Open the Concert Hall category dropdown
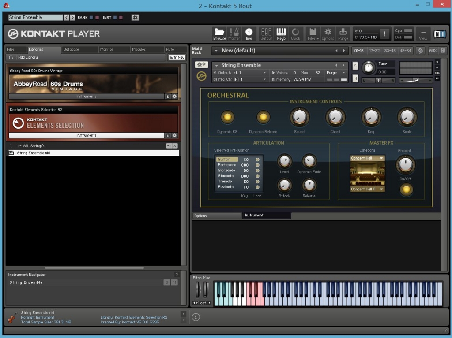The width and height of the screenshot is (452, 338). pyautogui.click(x=367, y=158)
